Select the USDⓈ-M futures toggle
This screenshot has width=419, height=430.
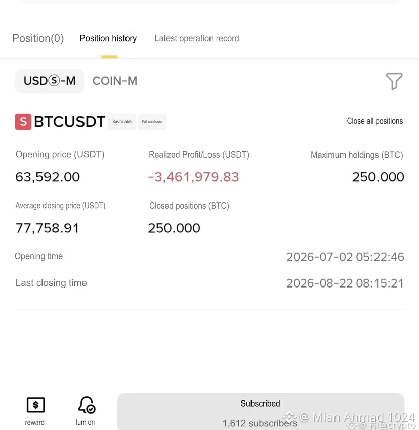point(50,81)
